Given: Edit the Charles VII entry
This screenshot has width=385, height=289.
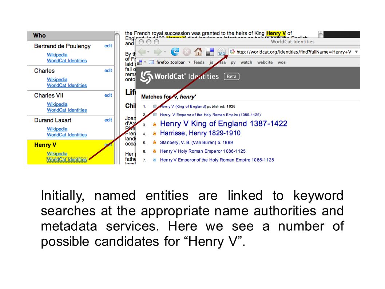Looking at the screenshot, I should [x=108, y=95].
